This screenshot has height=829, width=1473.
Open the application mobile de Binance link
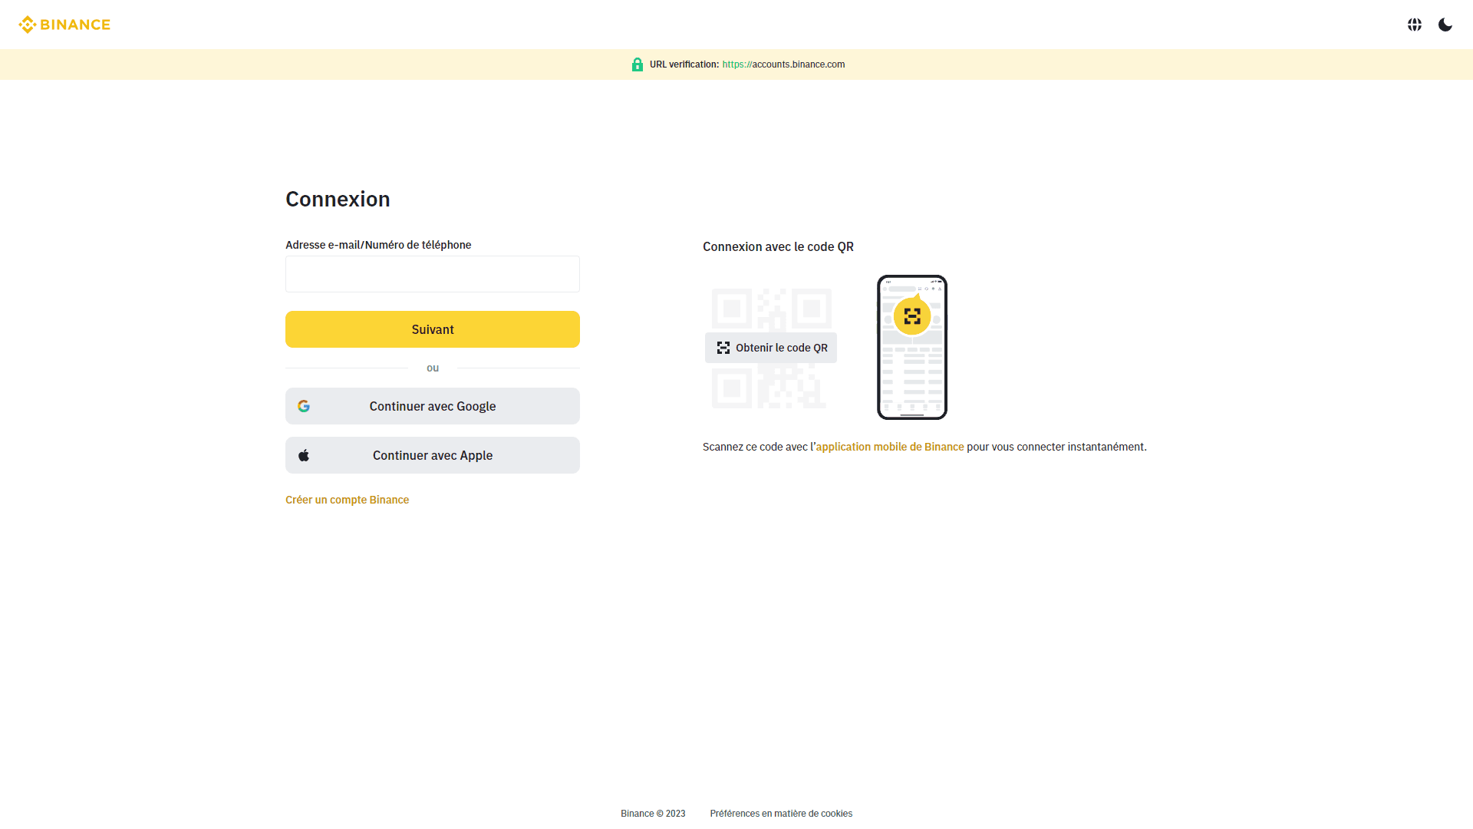pos(890,447)
